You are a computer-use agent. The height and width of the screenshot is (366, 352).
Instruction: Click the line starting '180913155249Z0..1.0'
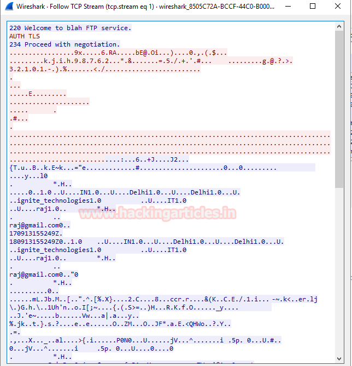tap(146, 242)
